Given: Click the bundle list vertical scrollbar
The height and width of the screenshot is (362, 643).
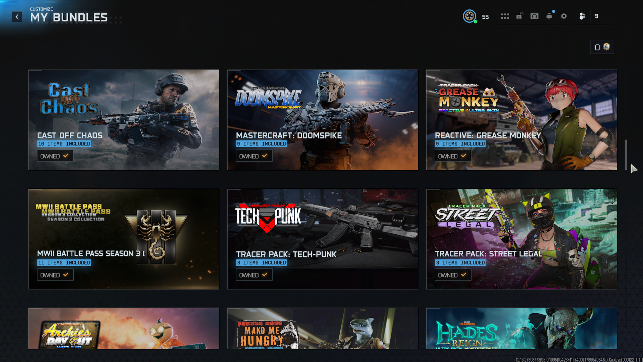Looking at the screenshot, I should point(626,155).
